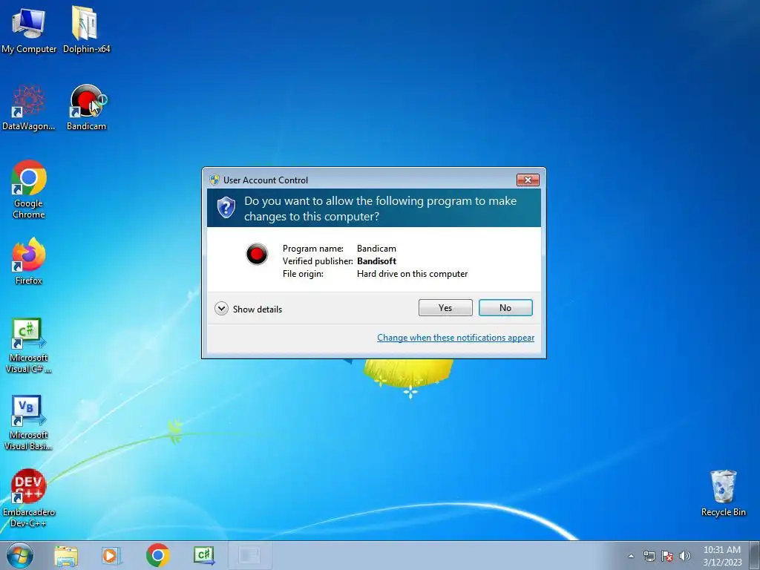Click the Hard drive on this computer text
This screenshot has width=760, height=570.
click(412, 273)
